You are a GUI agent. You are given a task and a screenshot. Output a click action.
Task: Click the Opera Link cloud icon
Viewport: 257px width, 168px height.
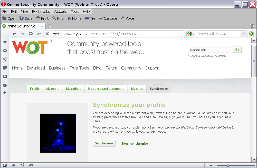(14, 165)
